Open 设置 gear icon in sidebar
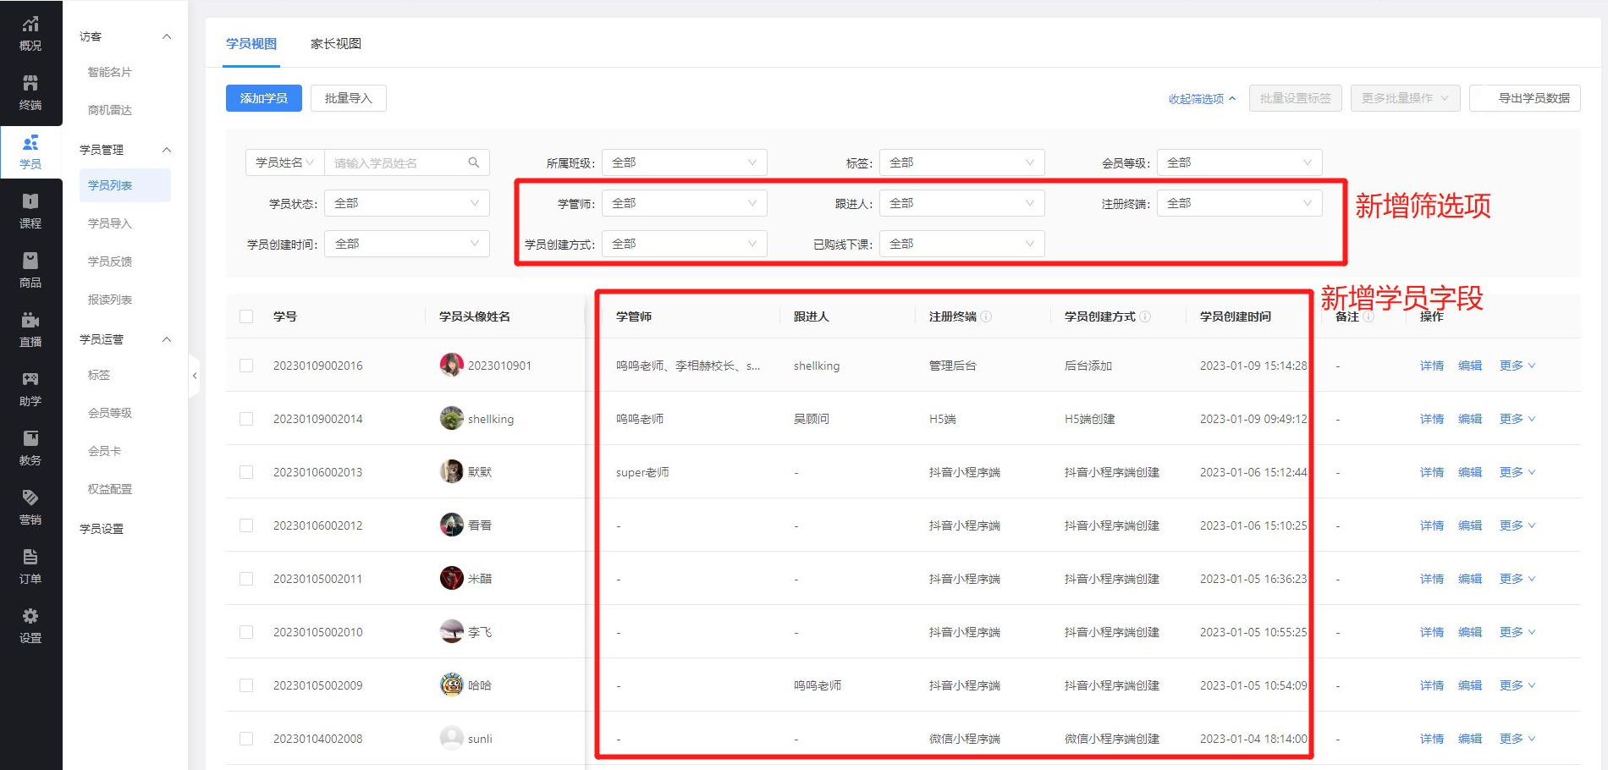This screenshot has height=770, width=1608. (x=30, y=626)
